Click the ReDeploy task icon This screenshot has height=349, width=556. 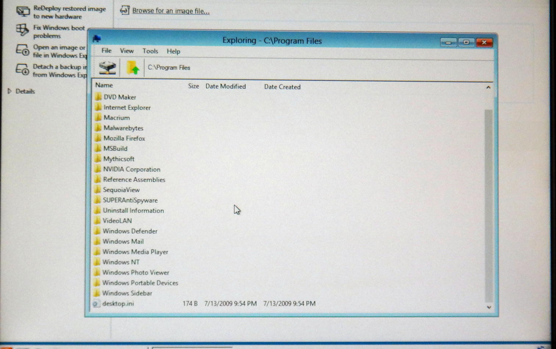23,11
